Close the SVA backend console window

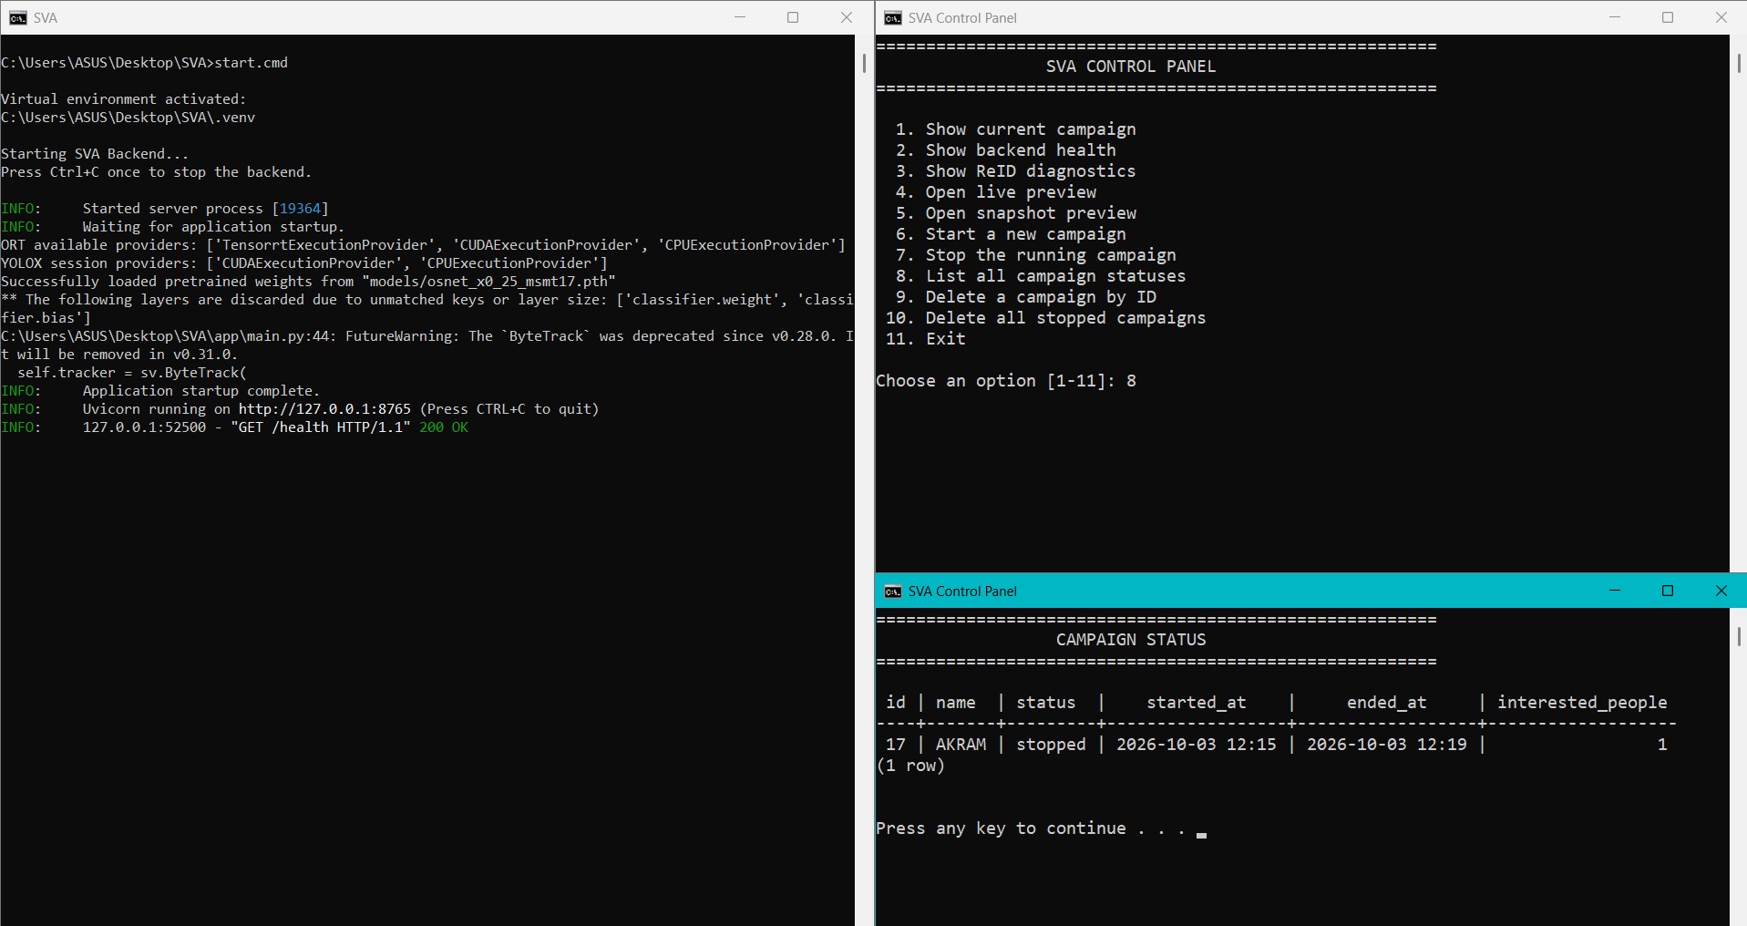point(847,17)
